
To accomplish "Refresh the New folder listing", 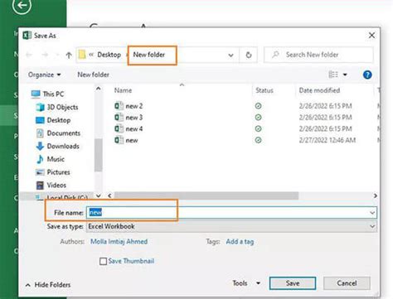I will coord(249,55).
